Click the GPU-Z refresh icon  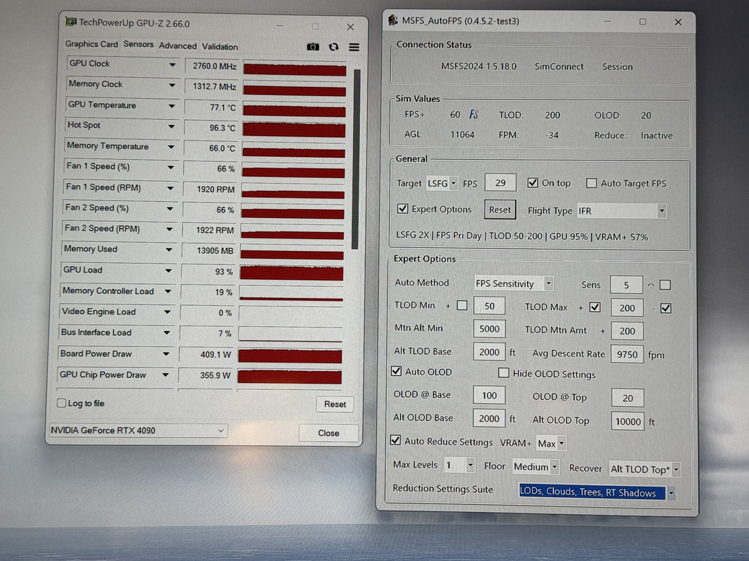(333, 47)
